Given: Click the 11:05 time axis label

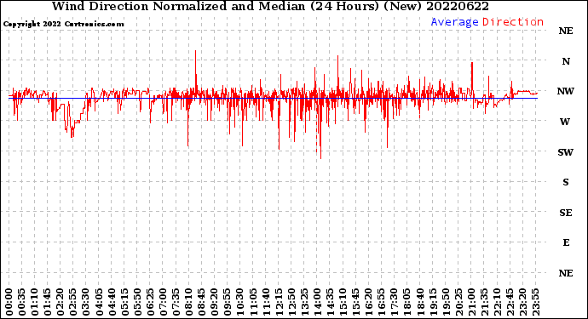Looking at the screenshot, I should (253, 302).
